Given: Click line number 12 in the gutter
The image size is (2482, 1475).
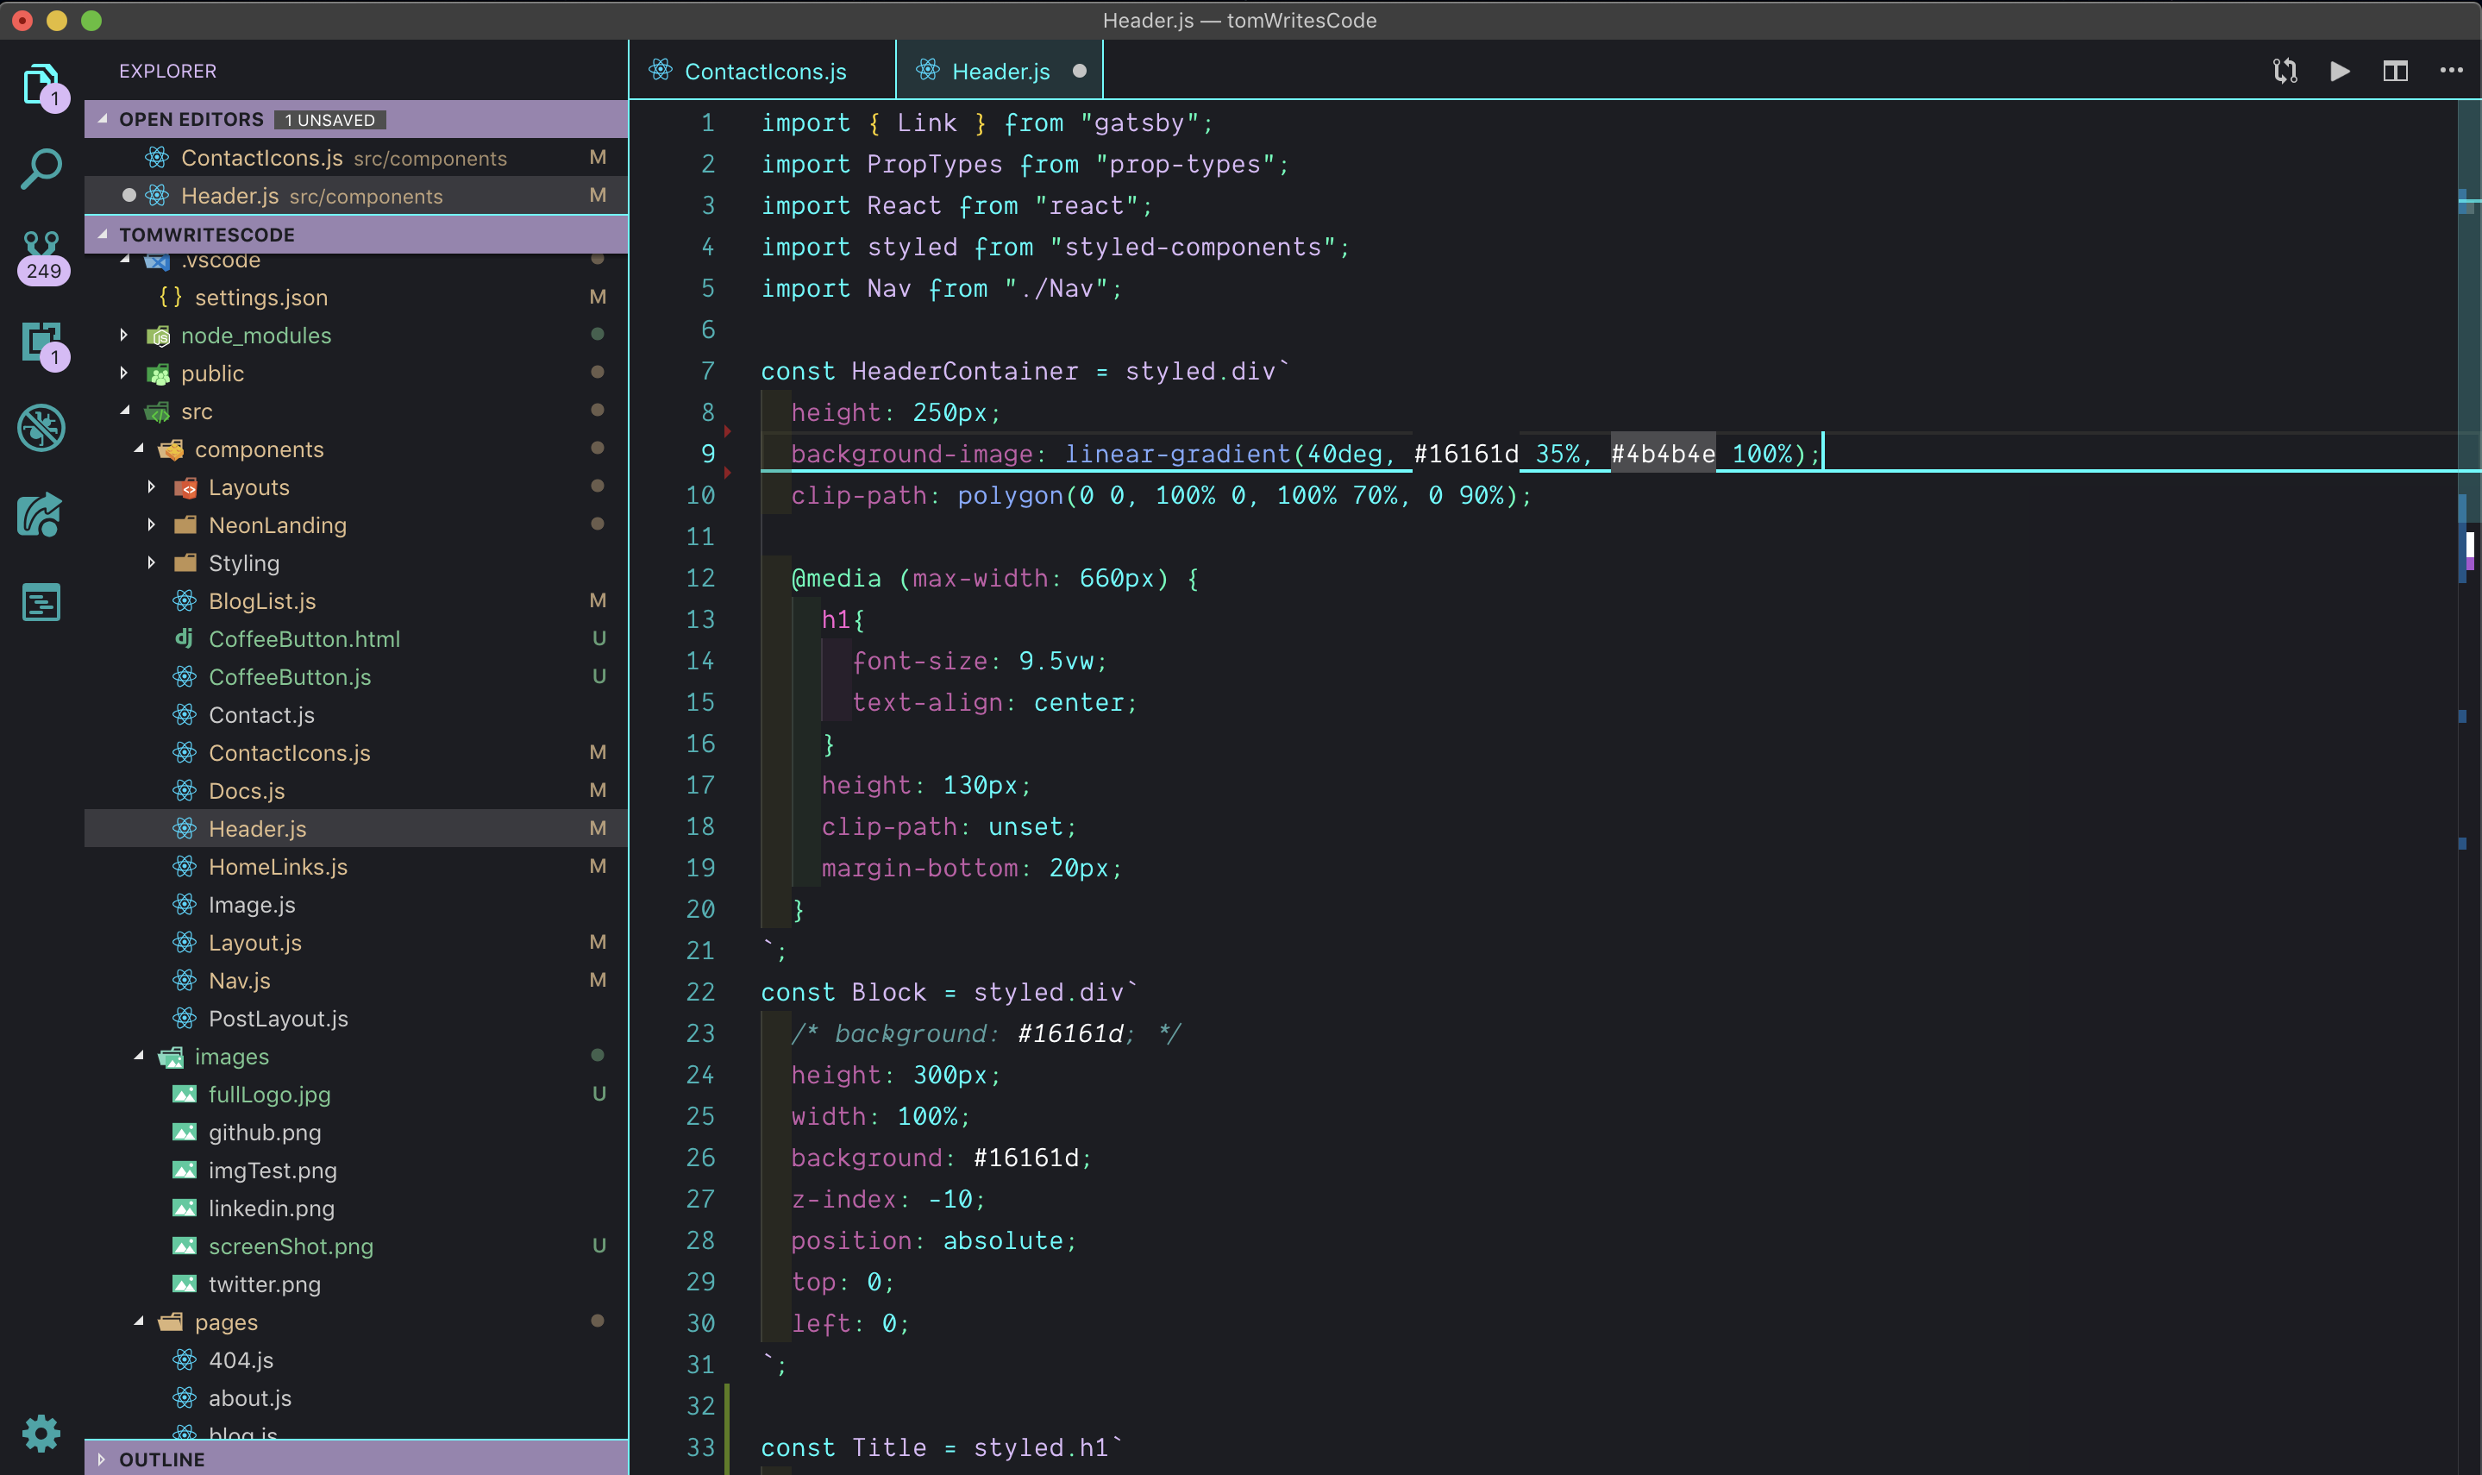Looking at the screenshot, I should click(700, 577).
